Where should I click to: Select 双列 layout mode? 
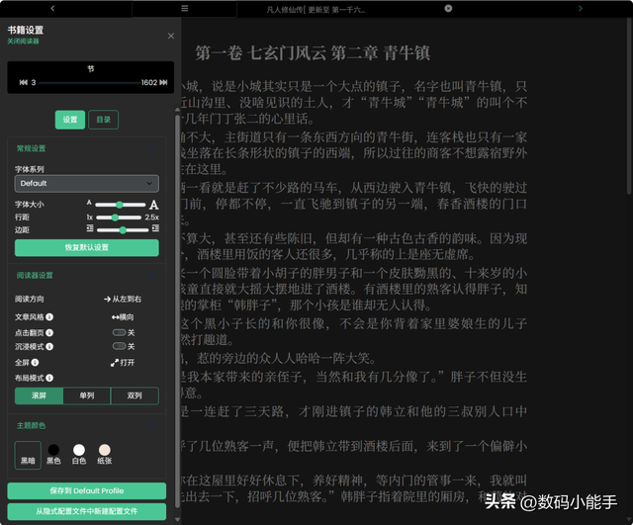pyautogui.click(x=135, y=395)
